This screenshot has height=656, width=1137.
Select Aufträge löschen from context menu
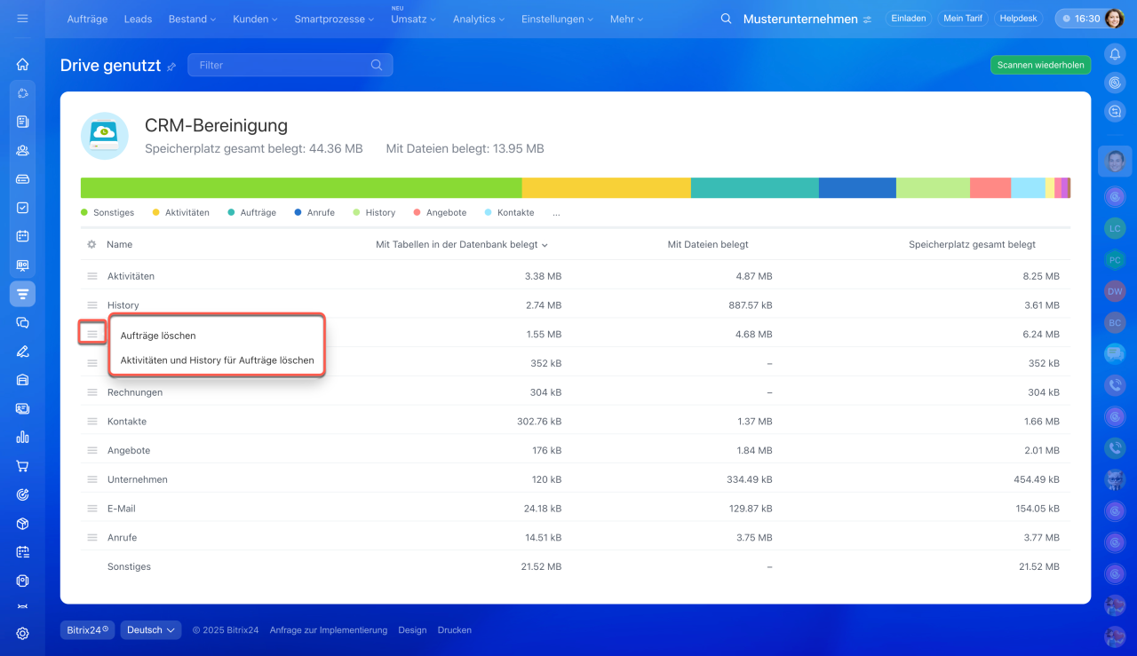[158, 336]
